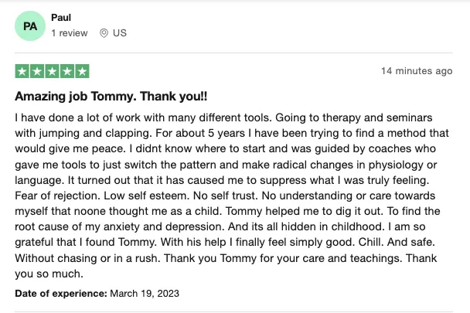Click the second green rating star
The height and width of the screenshot is (313, 470).
tap(37, 72)
